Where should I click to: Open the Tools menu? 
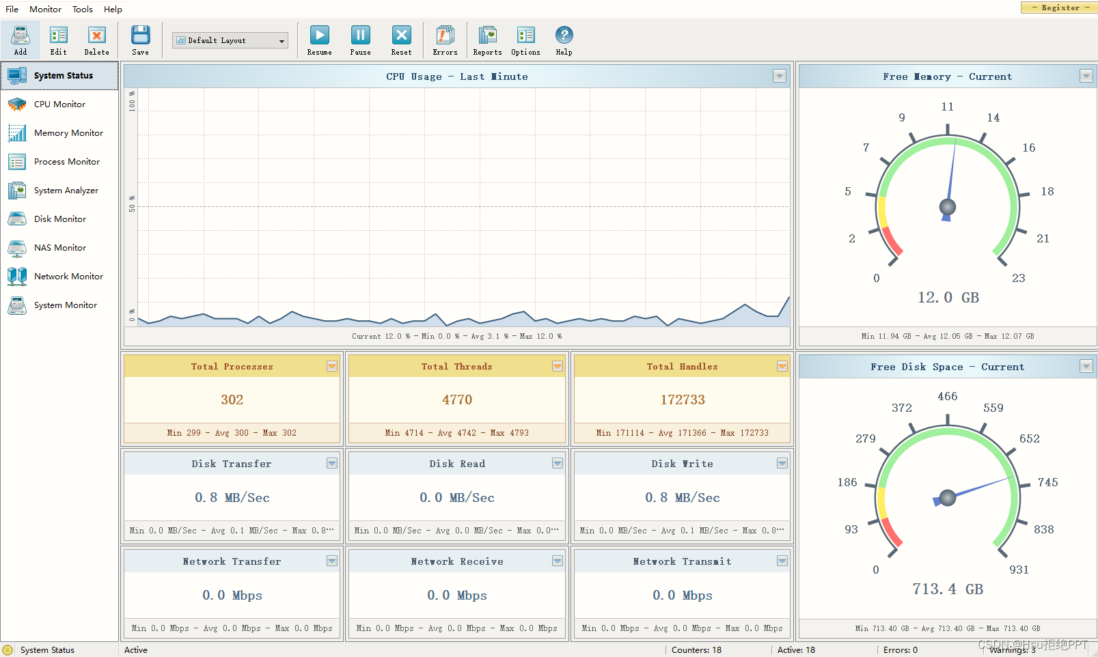(83, 9)
